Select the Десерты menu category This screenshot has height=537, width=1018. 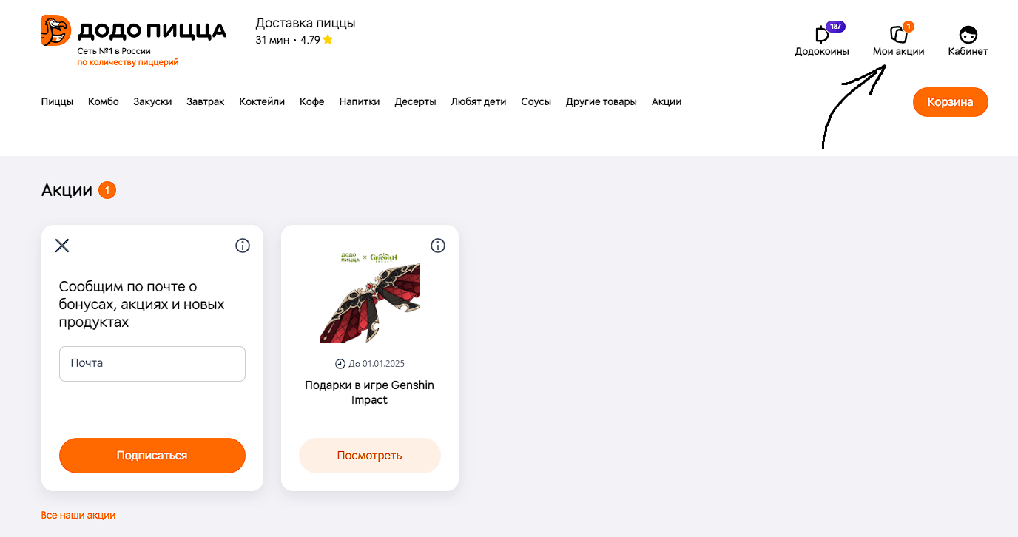coord(415,102)
